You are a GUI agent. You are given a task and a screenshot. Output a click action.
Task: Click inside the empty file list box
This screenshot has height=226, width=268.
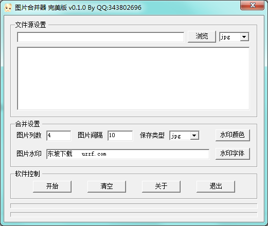click(x=133, y=78)
